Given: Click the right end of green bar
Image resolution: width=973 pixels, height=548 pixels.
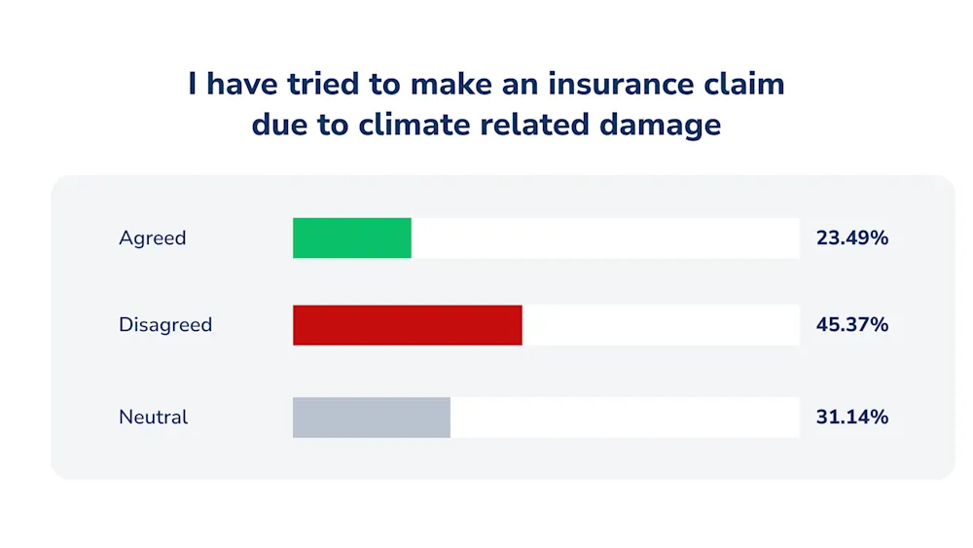Looking at the screenshot, I should [x=409, y=237].
